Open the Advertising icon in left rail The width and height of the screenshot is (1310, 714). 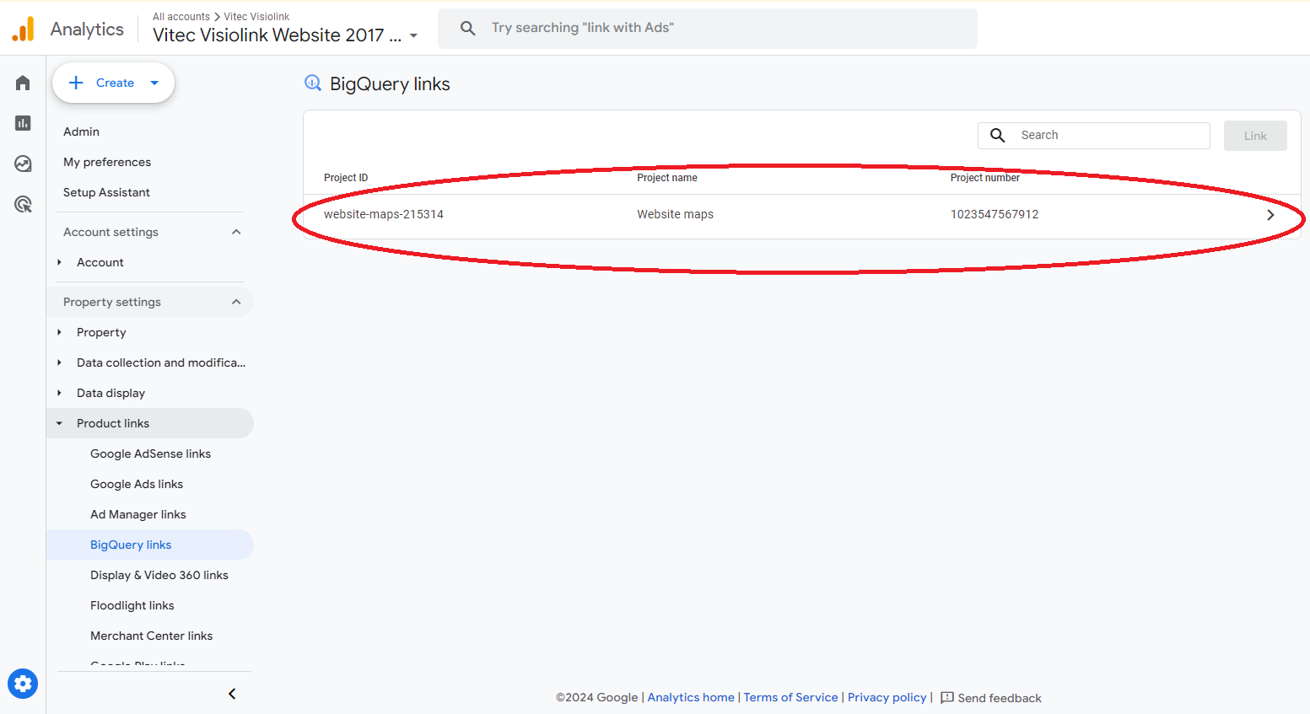tap(23, 204)
